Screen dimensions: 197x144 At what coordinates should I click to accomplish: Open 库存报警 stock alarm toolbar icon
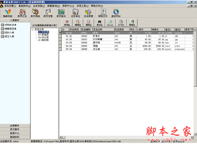point(48,13)
